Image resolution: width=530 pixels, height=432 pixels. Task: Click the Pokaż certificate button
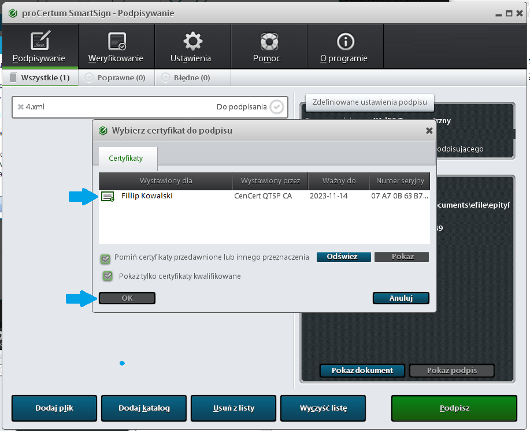[402, 257]
